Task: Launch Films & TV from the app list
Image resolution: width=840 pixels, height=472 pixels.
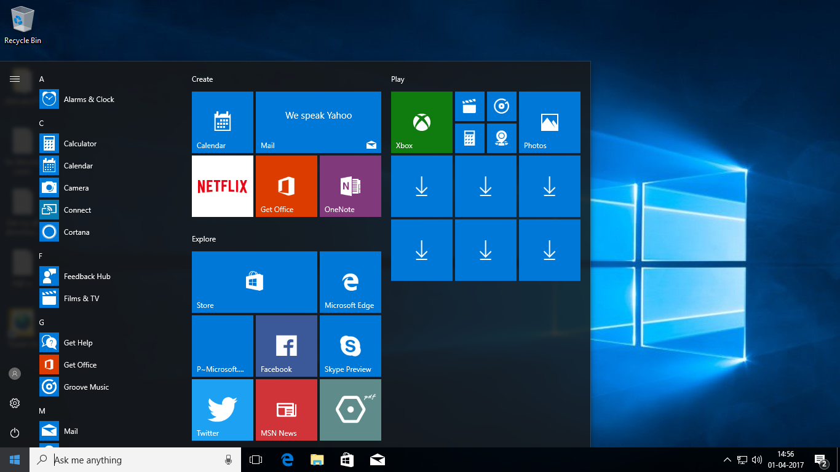Action: tap(111, 298)
